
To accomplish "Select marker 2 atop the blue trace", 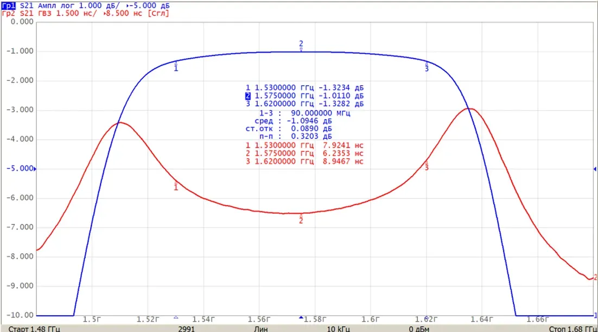I will tap(301, 46).
